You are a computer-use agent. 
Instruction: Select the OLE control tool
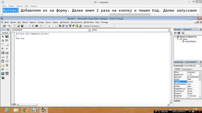[3, 78]
